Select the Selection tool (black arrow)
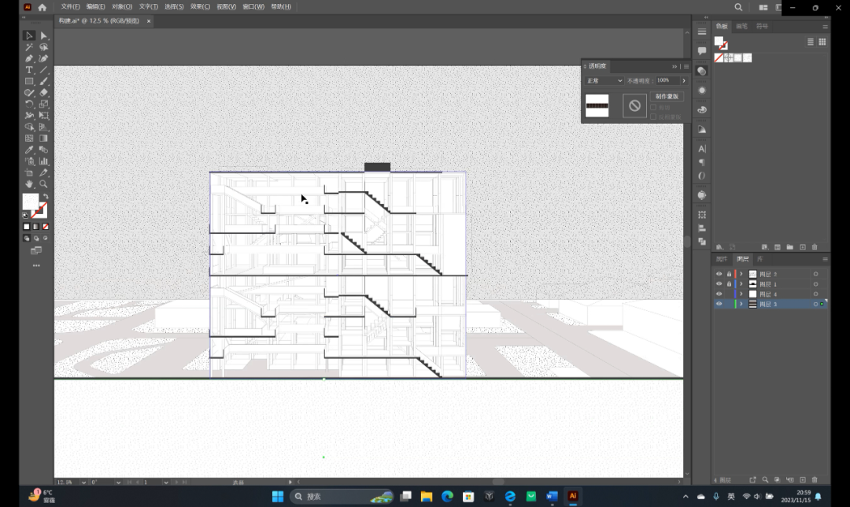The width and height of the screenshot is (850, 507). point(29,35)
